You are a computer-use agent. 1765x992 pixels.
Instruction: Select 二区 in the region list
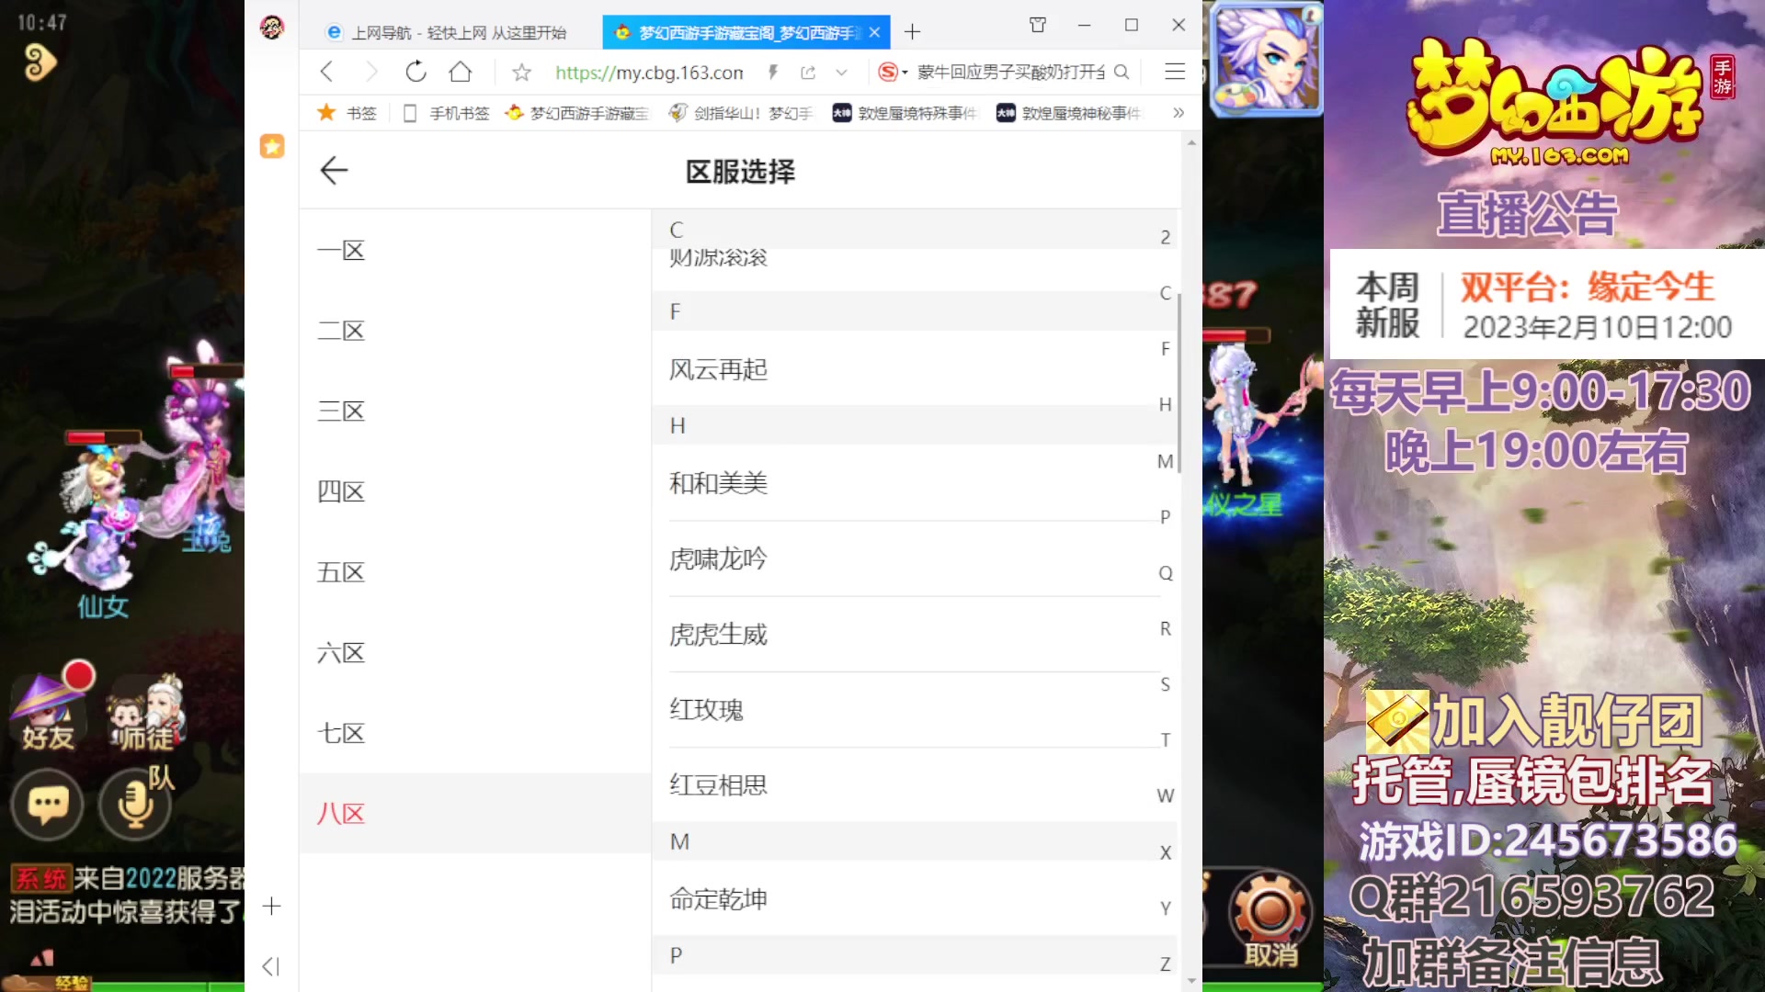click(475, 331)
